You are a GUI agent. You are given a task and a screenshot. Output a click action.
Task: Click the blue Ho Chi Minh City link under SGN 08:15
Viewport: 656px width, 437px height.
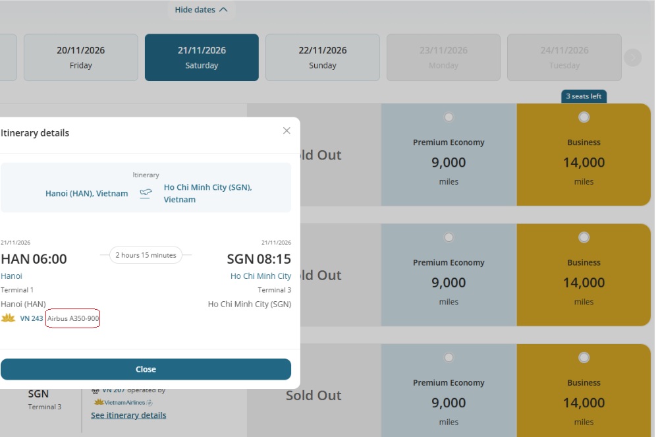click(261, 276)
